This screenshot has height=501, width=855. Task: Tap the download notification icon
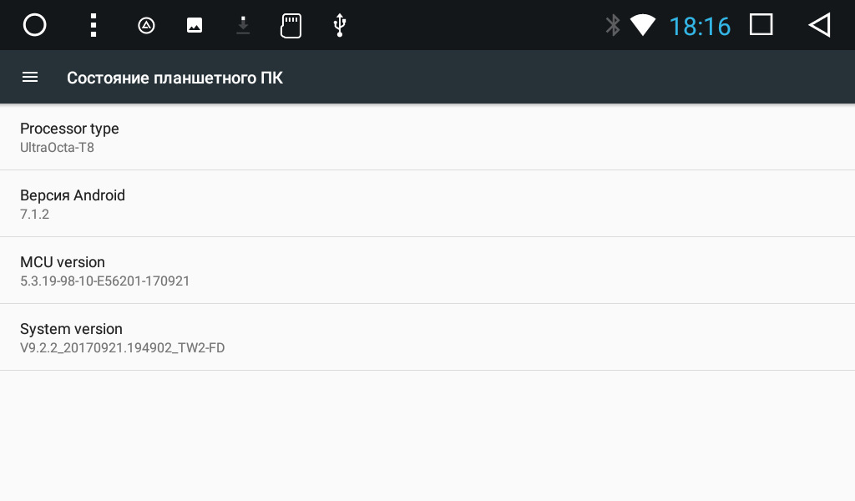pos(243,25)
